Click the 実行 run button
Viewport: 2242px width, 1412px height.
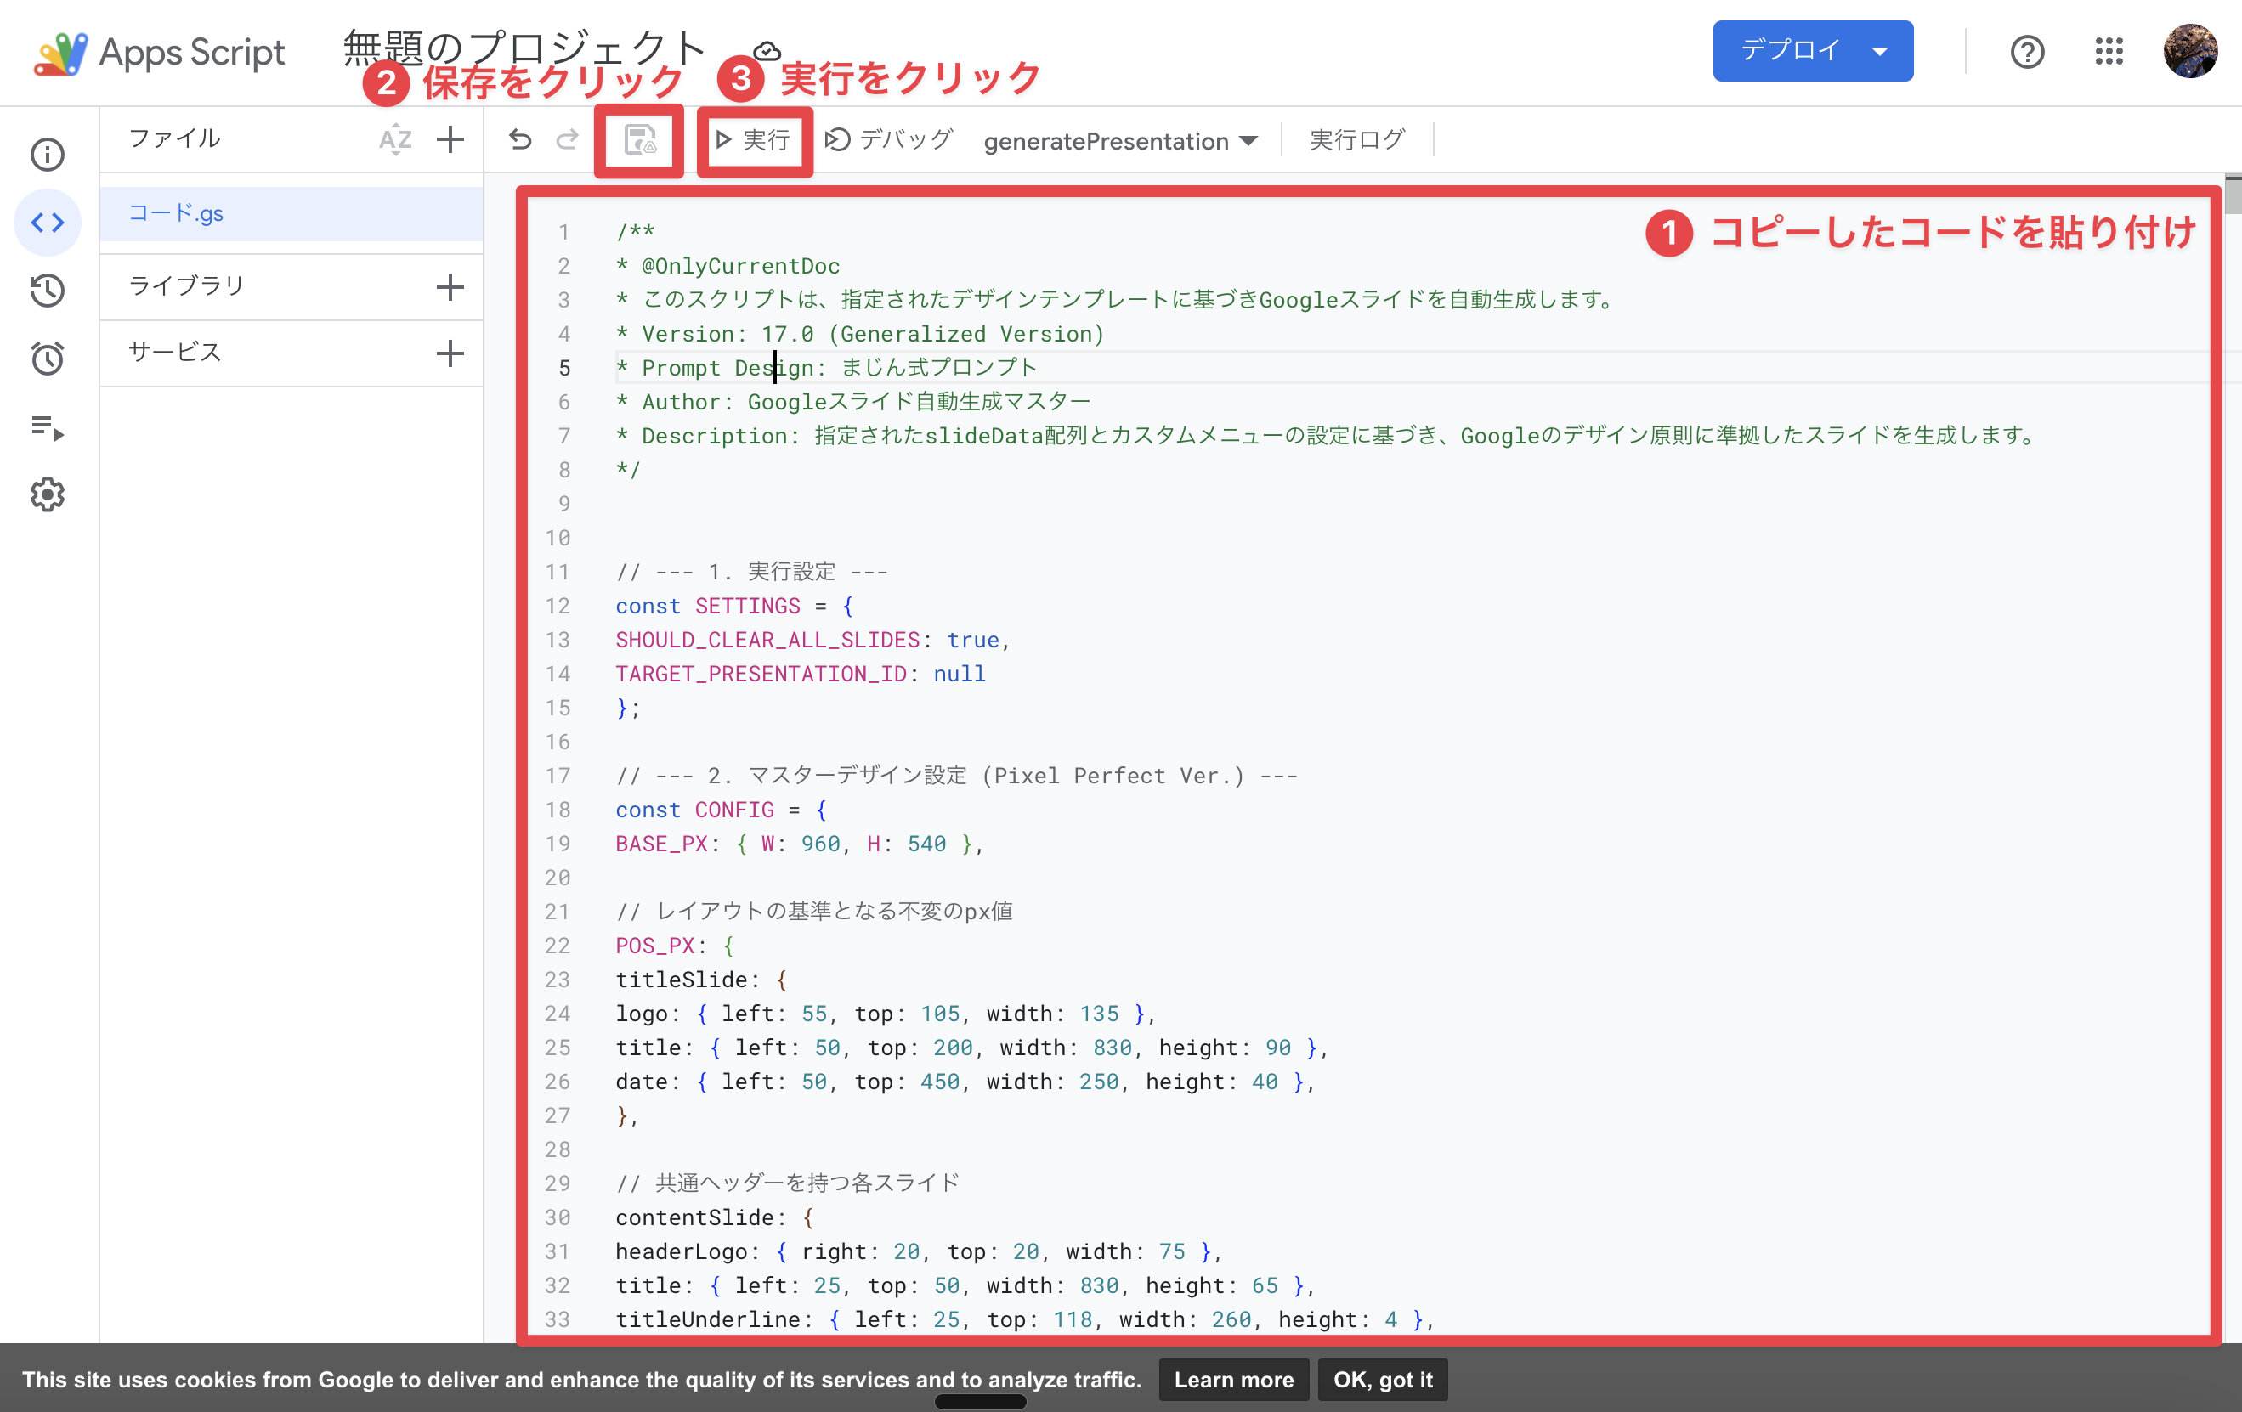pyautogui.click(x=753, y=140)
